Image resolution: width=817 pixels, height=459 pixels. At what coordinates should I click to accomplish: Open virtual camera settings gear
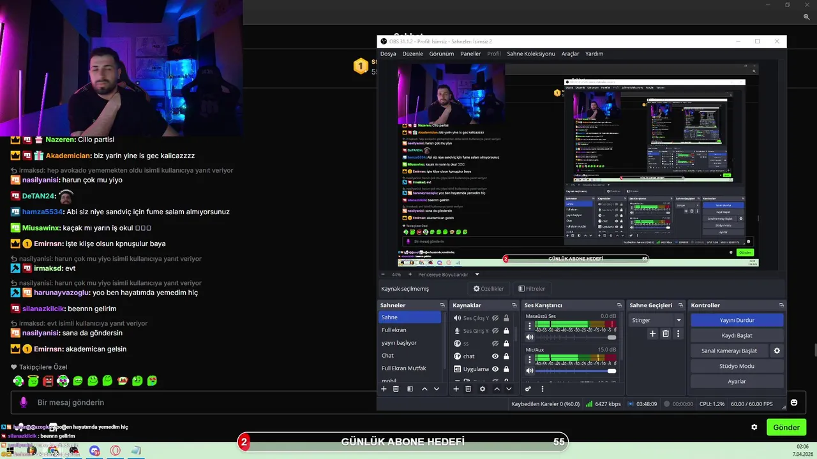point(777,351)
